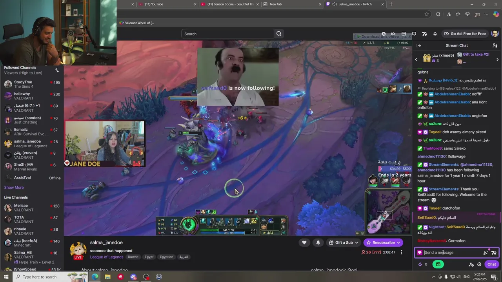The width and height of the screenshot is (502, 282).
Task: Click salma_janedoe streamer avatar with LIVE badge
Action: pyautogui.click(x=78, y=251)
